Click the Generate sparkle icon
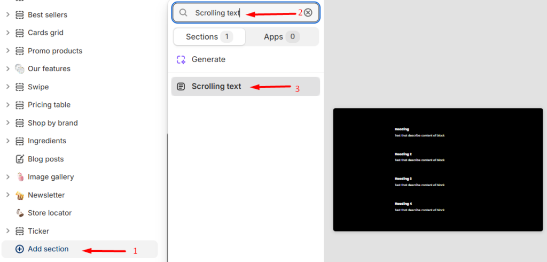The width and height of the screenshot is (547, 262). (x=181, y=59)
